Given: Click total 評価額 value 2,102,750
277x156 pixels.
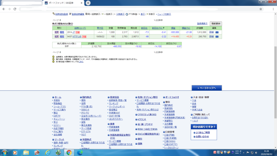Looking at the screenshot, I should click(96, 47).
